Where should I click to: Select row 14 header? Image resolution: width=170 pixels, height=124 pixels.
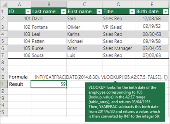pos(4,105)
